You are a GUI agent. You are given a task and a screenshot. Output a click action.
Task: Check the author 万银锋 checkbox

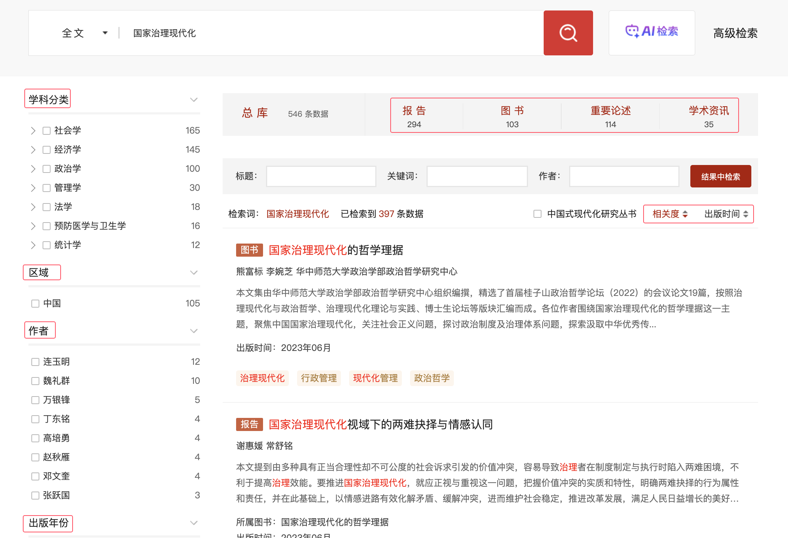pyautogui.click(x=35, y=400)
